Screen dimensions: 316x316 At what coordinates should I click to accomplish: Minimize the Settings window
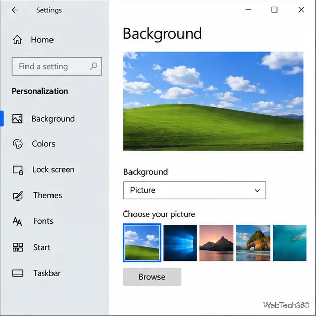point(248,10)
